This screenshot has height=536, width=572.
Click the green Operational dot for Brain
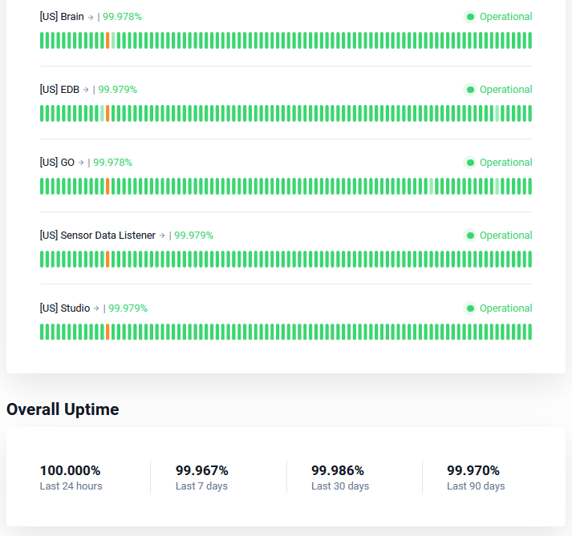470,17
